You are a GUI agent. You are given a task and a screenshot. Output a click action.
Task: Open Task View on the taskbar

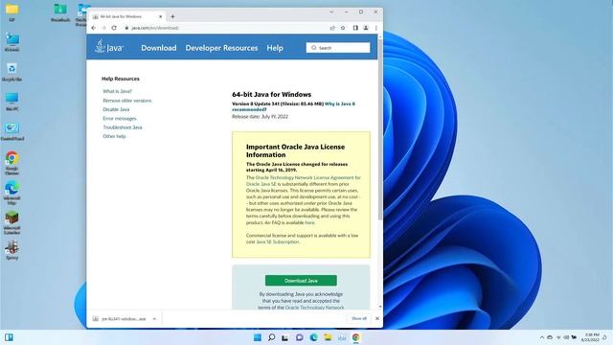click(x=285, y=337)
